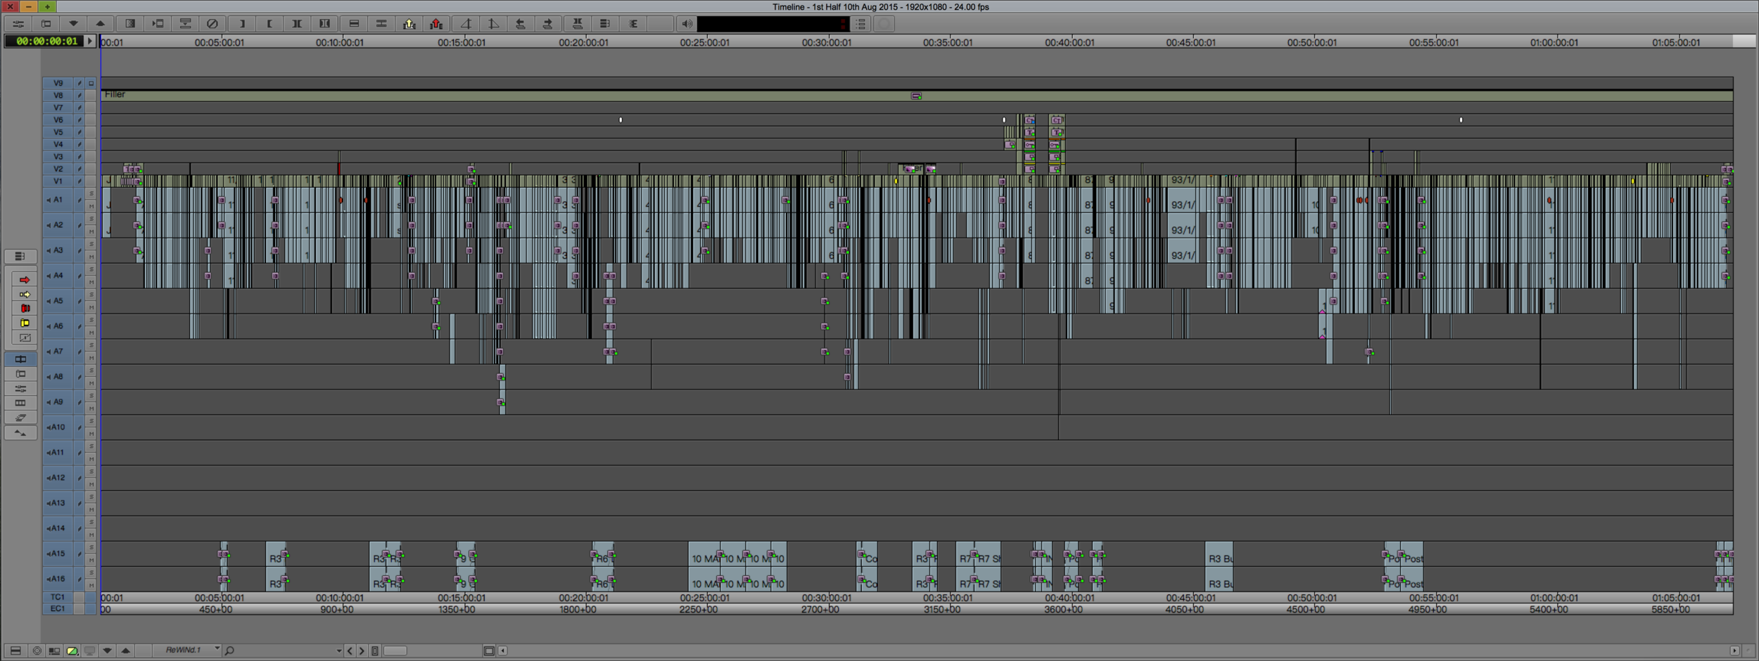This screenshot has height=661, width=1759.
Task: Open the sliders settings icon at toolbar start
Action: 18,24
